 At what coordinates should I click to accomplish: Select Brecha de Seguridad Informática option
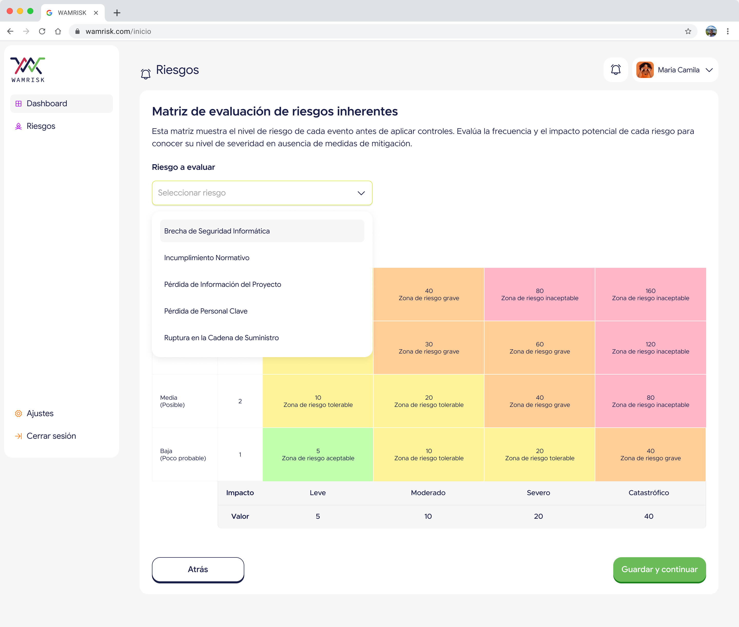262,231
